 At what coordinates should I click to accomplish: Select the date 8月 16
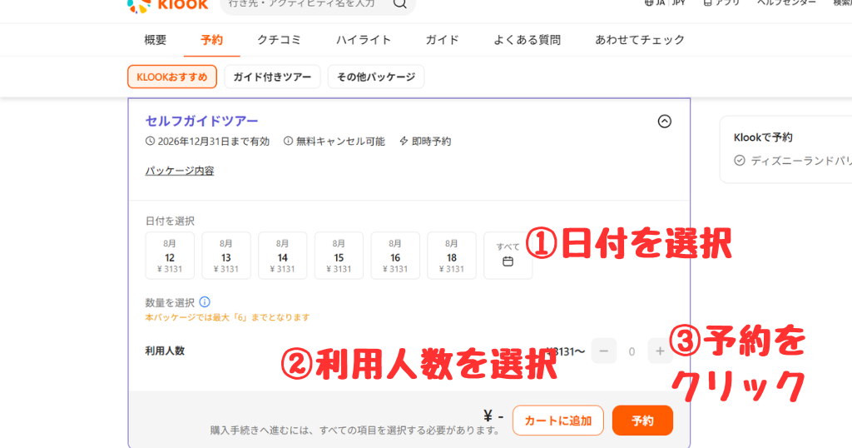[395, 256]
